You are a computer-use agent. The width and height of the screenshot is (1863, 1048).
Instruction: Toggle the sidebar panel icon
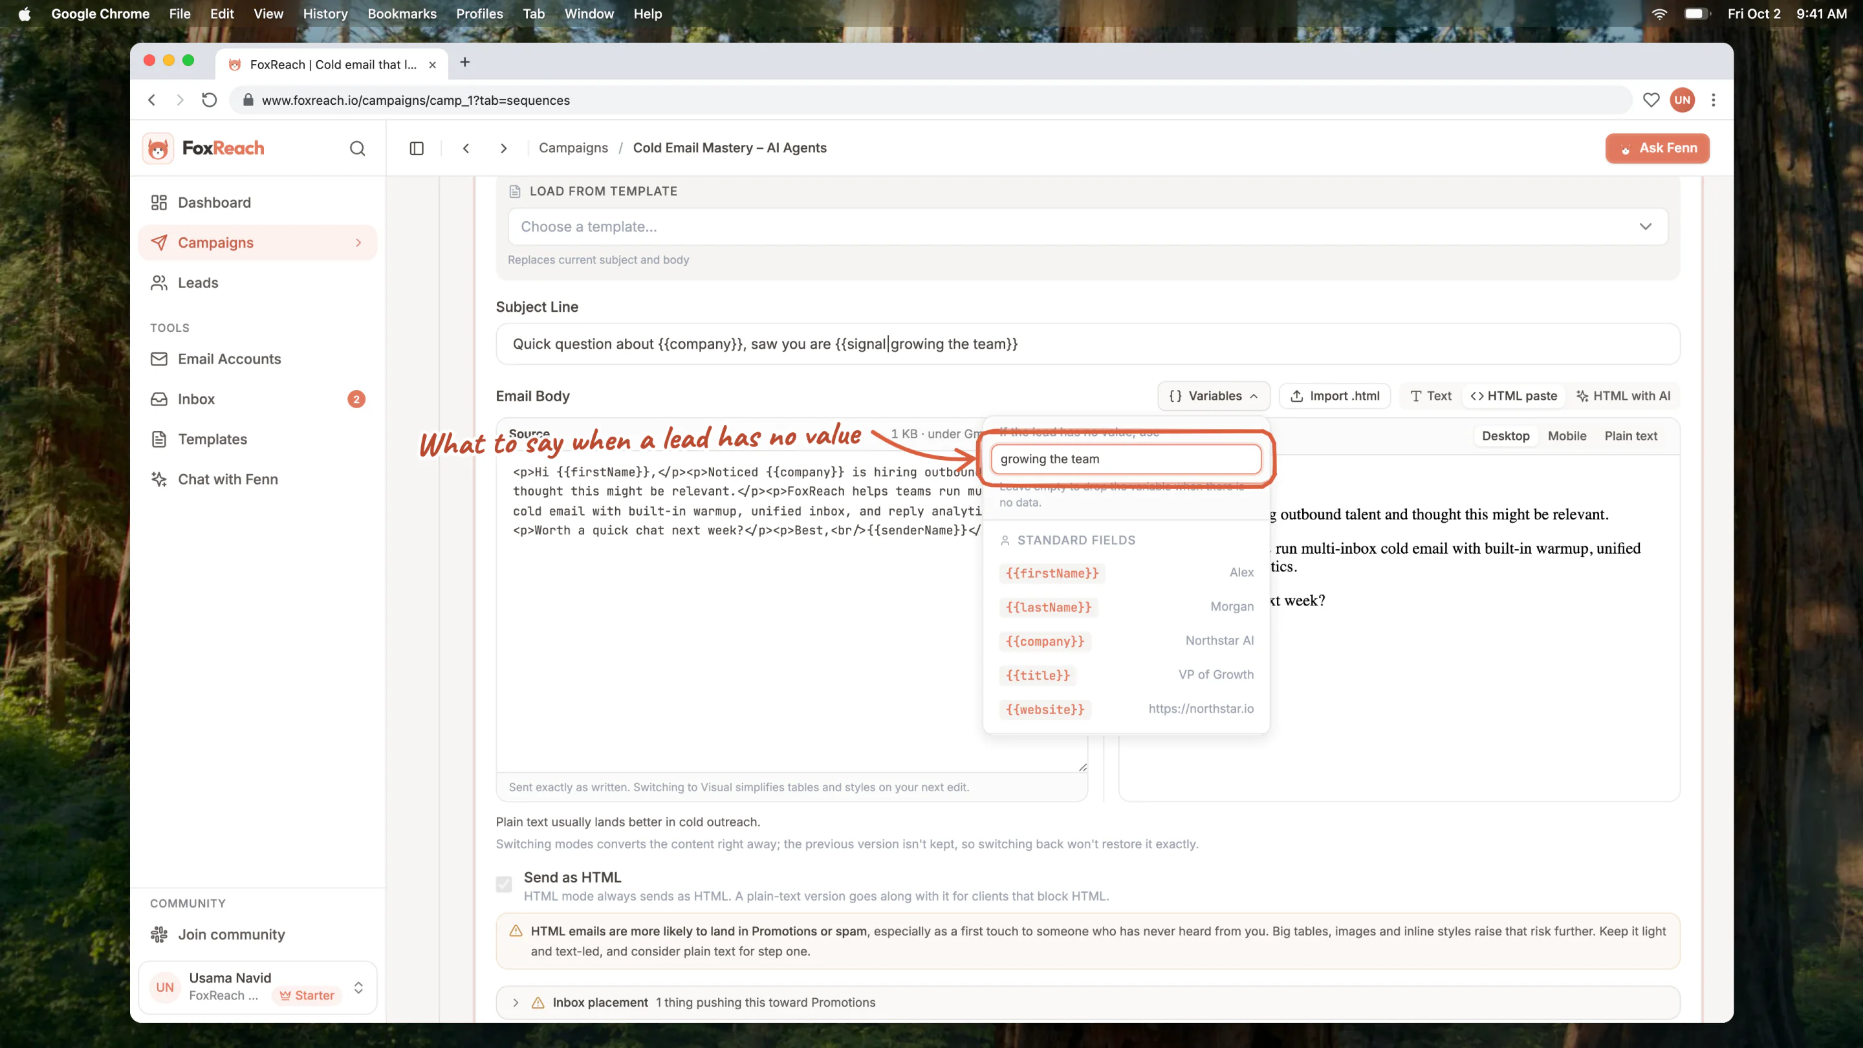[417, 148]
